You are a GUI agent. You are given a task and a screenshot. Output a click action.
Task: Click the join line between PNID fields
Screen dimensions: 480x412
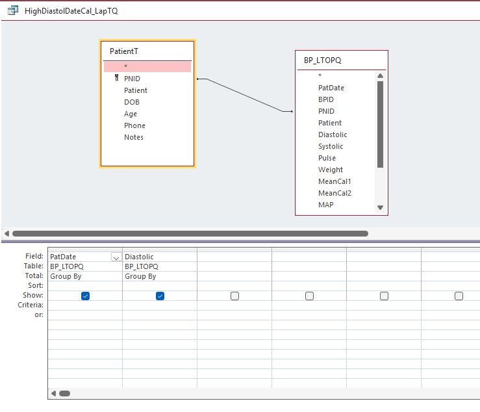(245, 96)
